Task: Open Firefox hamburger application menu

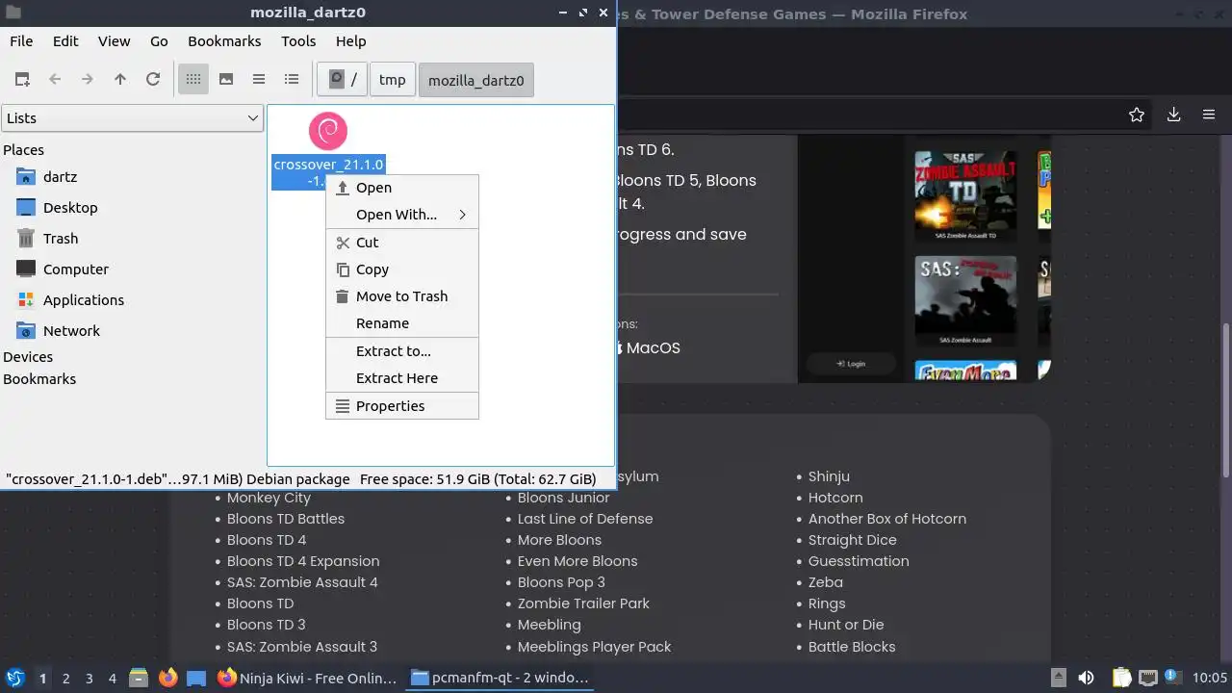Action: tap(1209, 115)
